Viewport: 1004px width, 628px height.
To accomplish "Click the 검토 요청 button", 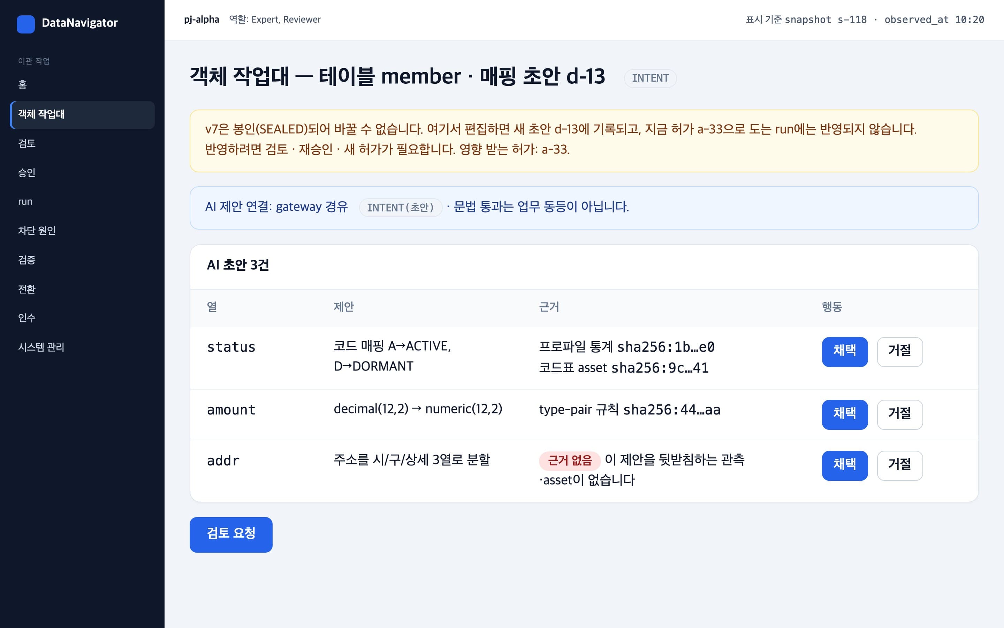I will 231,534.
